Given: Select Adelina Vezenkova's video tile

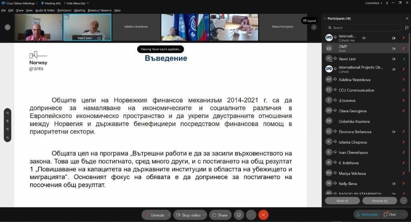Looking at the screenshot, I should 136,27.
